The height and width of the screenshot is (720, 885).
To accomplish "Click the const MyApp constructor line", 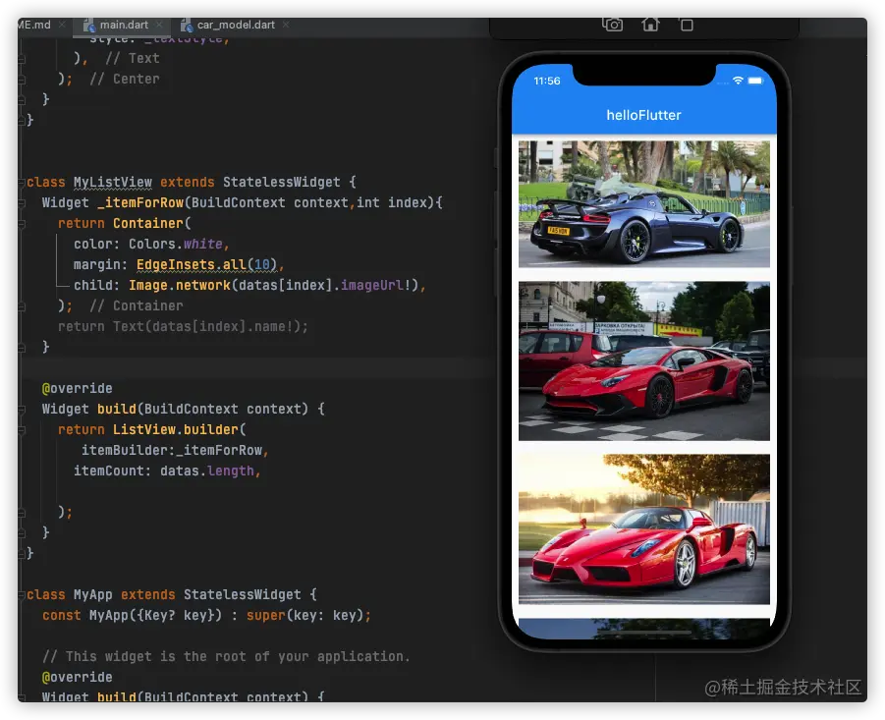I will point(206,615).
